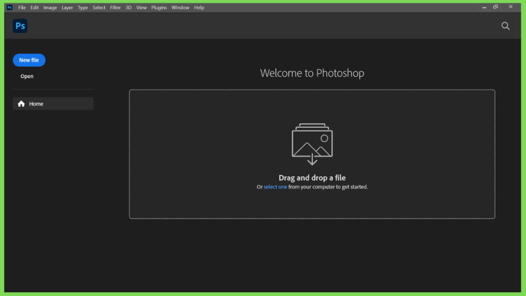The image size is (526, 296).
Task: Click the drag and drop image icon
Action: tap(312, 144)
